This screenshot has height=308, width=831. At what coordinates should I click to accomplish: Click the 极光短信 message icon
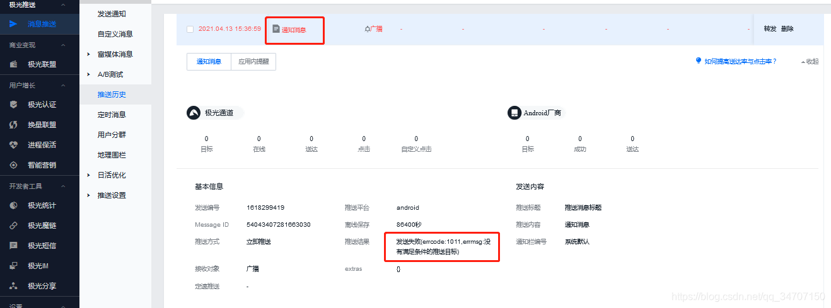[x=13, y=246]
